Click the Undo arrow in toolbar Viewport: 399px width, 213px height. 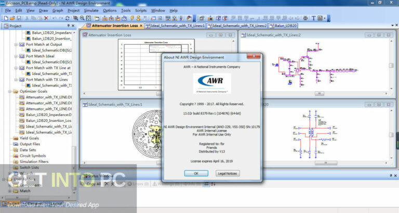click(54, 18)
